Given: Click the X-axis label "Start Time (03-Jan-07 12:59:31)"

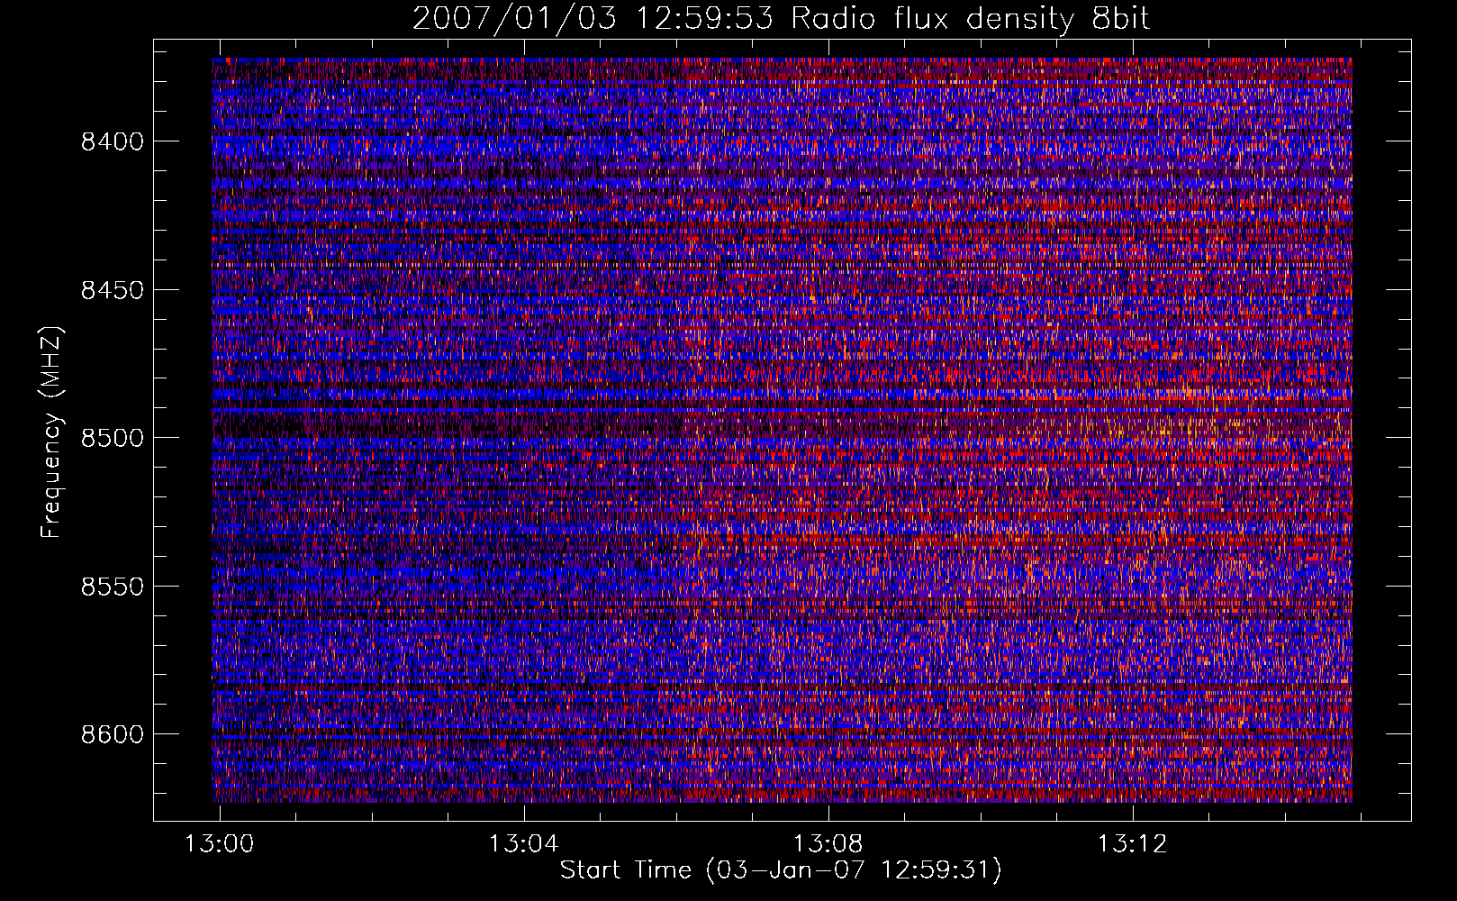Looking at the screenshot, I should tap(781, 870).
